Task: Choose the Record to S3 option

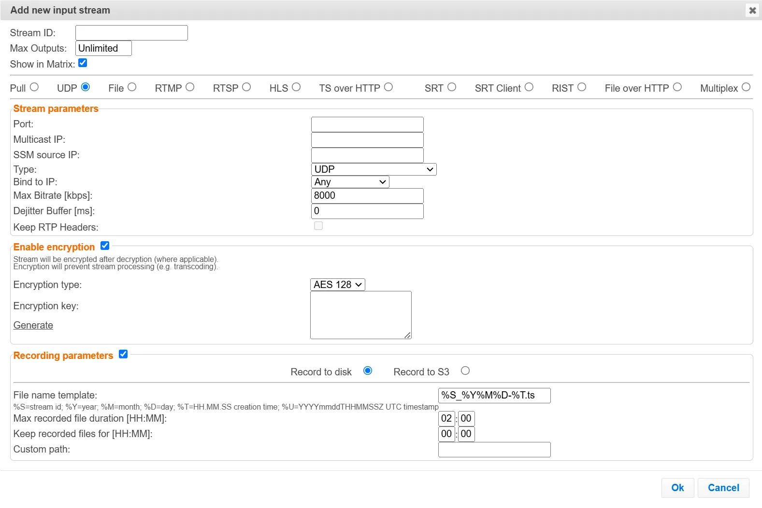Action: [465, 371]
